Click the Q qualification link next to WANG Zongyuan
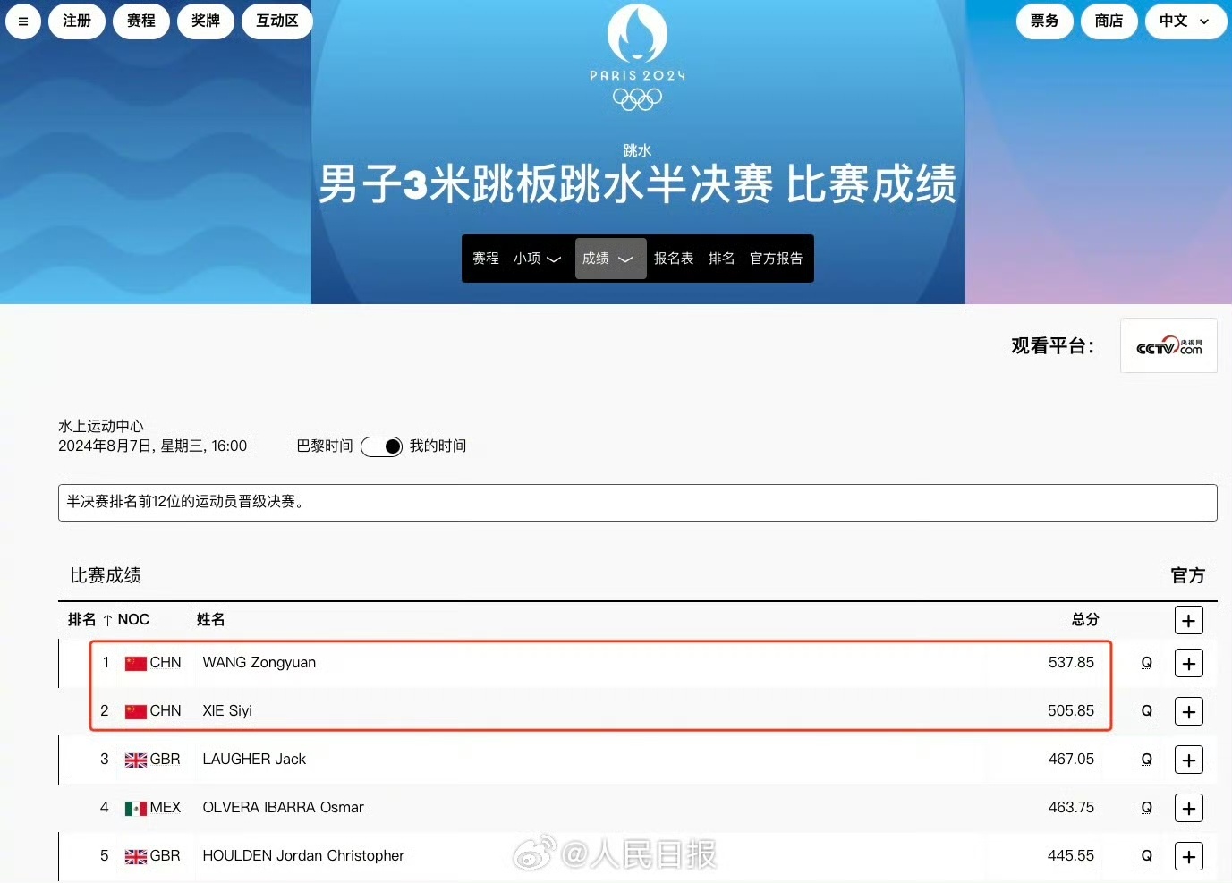The height and width of the screenshot is (883, 1232). [x=1146, y=663]
